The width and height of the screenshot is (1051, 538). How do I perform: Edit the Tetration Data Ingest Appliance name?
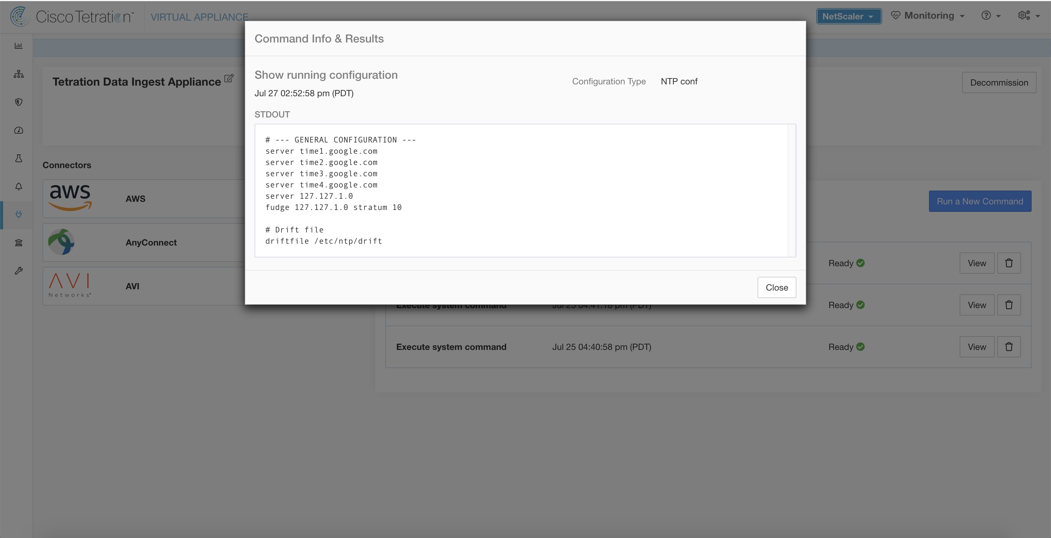[229, 78]
